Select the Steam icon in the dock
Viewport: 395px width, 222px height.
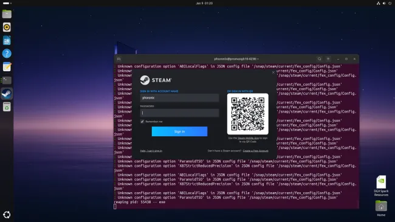7,94
